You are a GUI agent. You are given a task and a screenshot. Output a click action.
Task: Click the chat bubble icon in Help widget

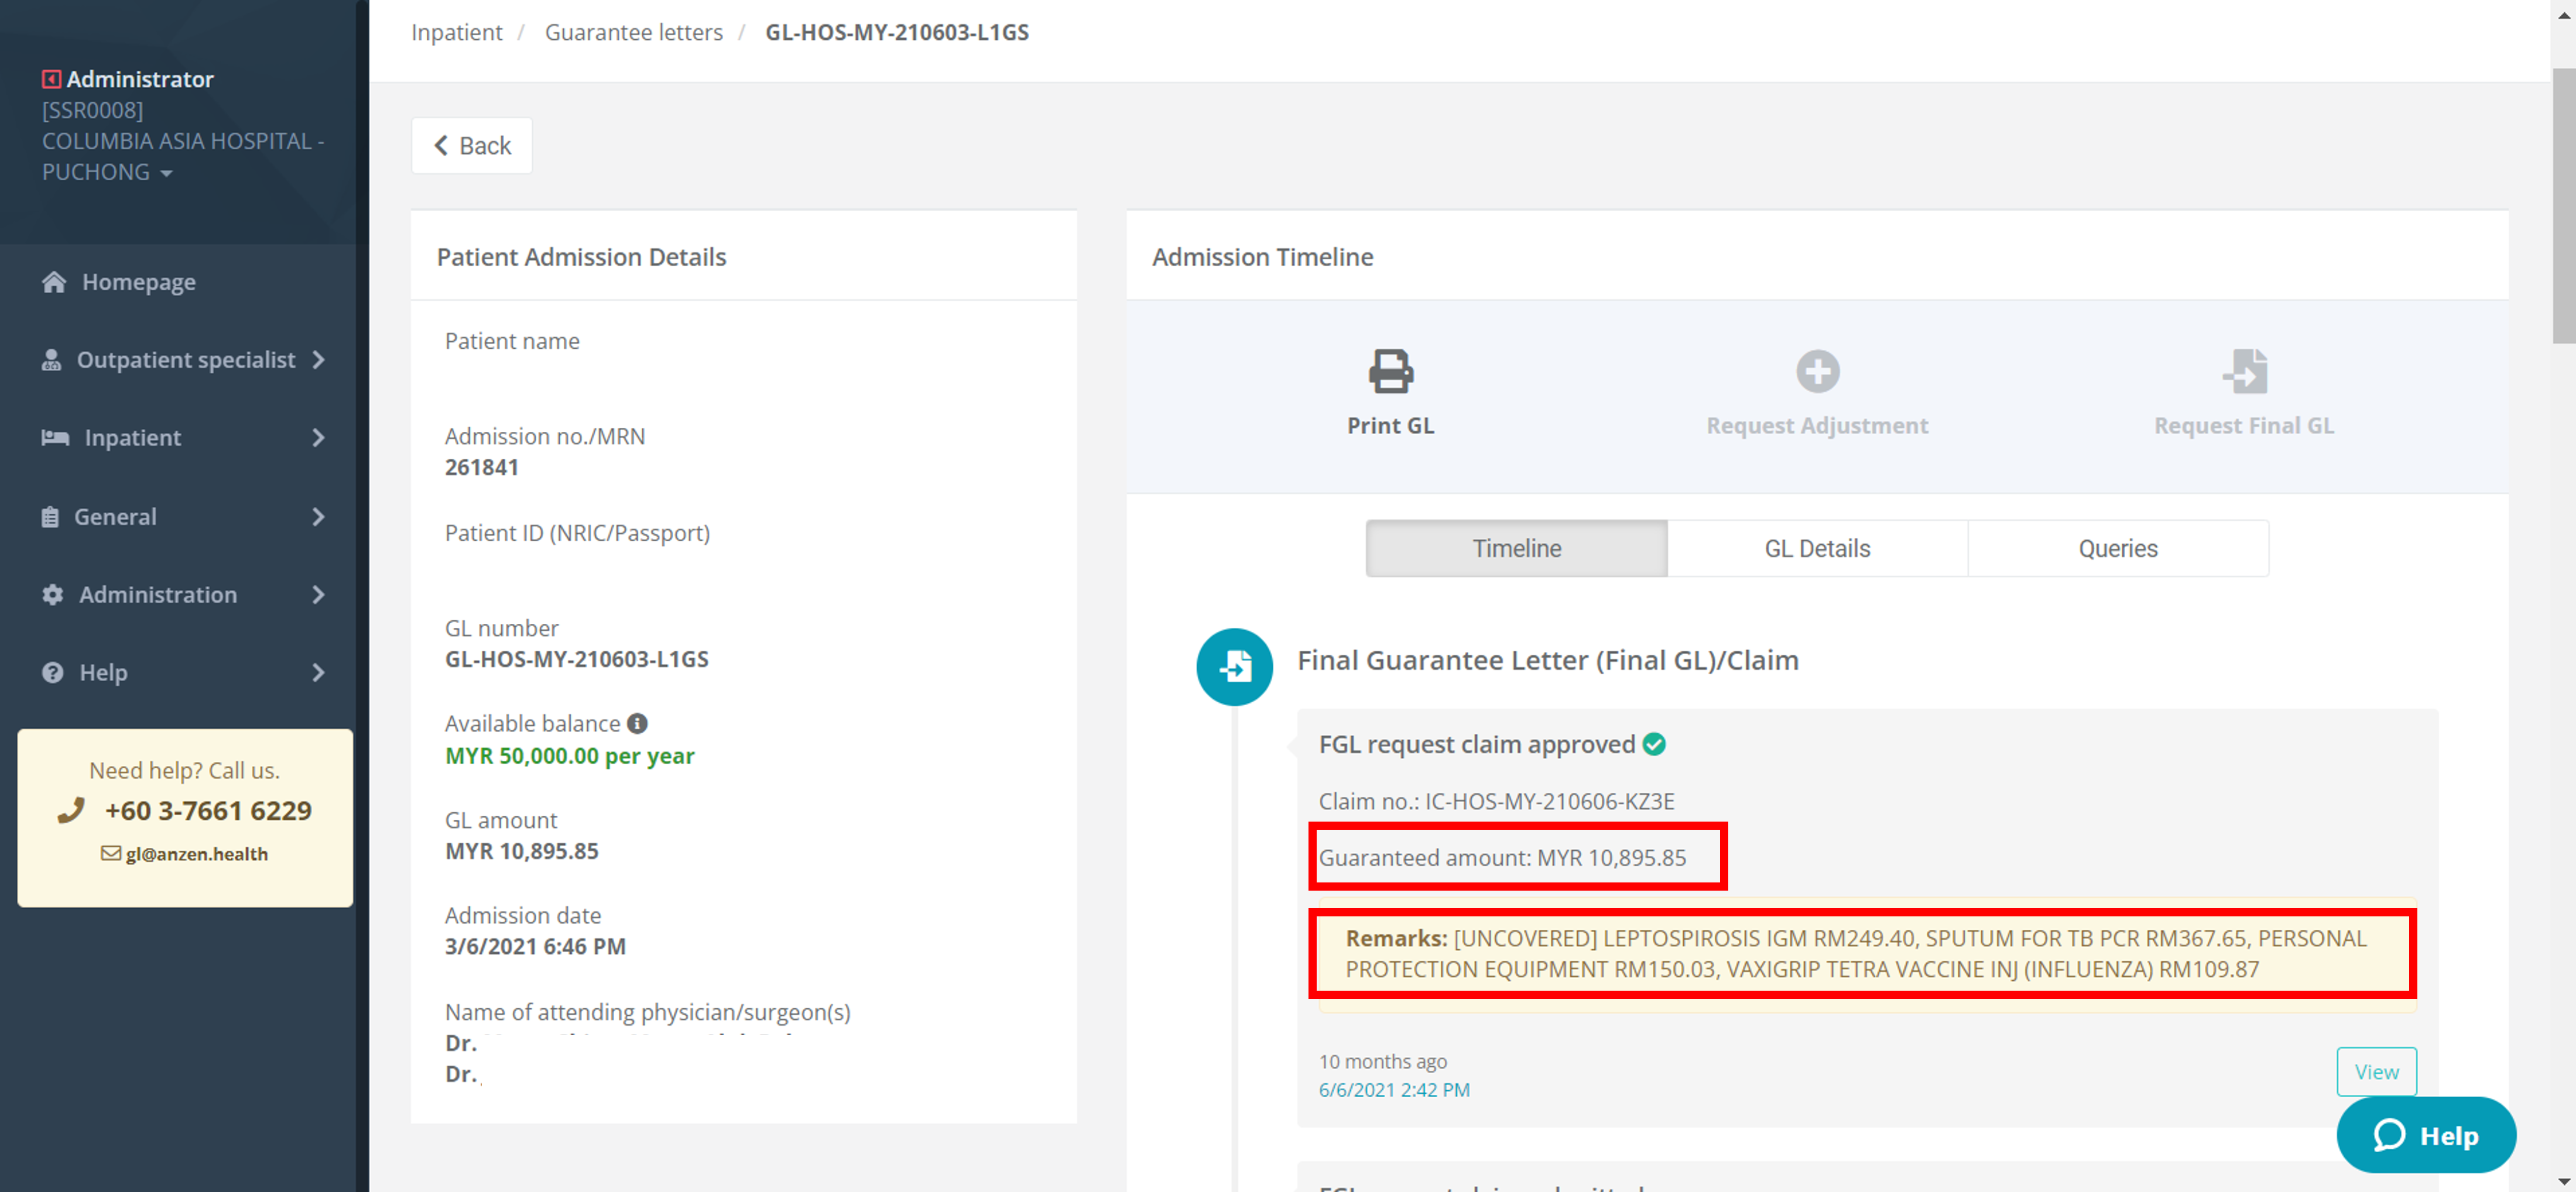[2389, 1135]
